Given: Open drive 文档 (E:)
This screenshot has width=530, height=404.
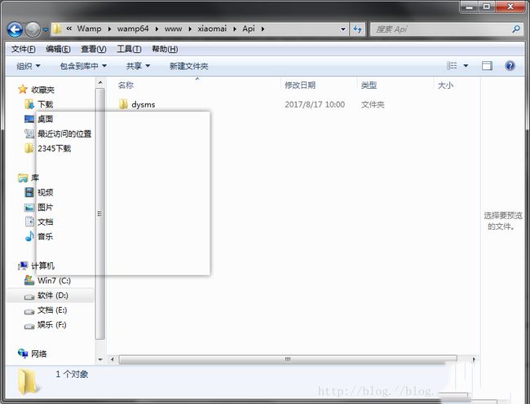Looking at the screenshot, I should click(x=52, y=310).
